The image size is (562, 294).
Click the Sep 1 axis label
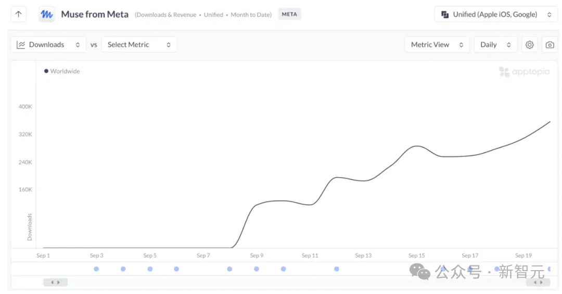pos(43,256)
